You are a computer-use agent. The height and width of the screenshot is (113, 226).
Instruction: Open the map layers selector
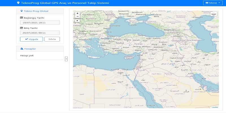tap(214, 14)
